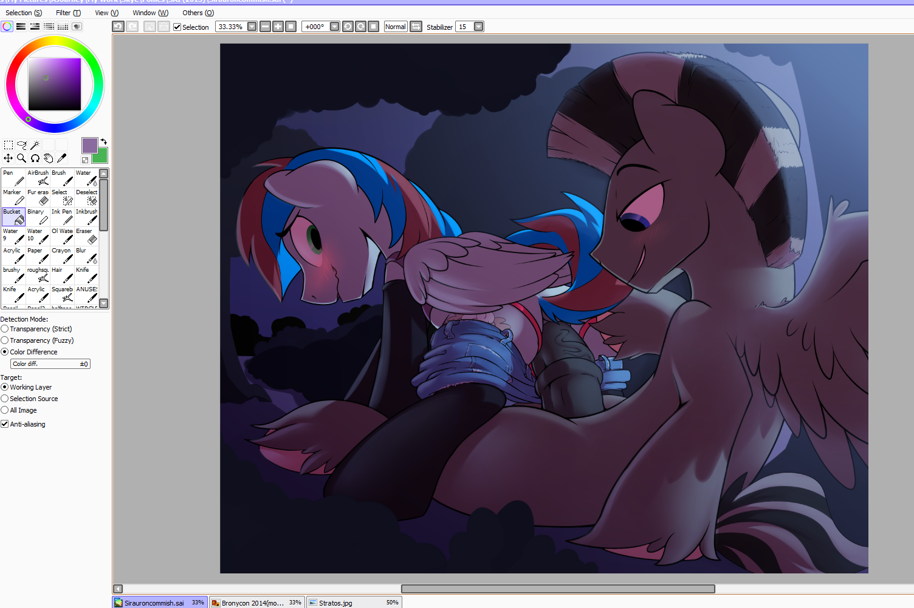The image size is (914, 608).
Task: Show the color wheel panel
Action: click(7, 26)
